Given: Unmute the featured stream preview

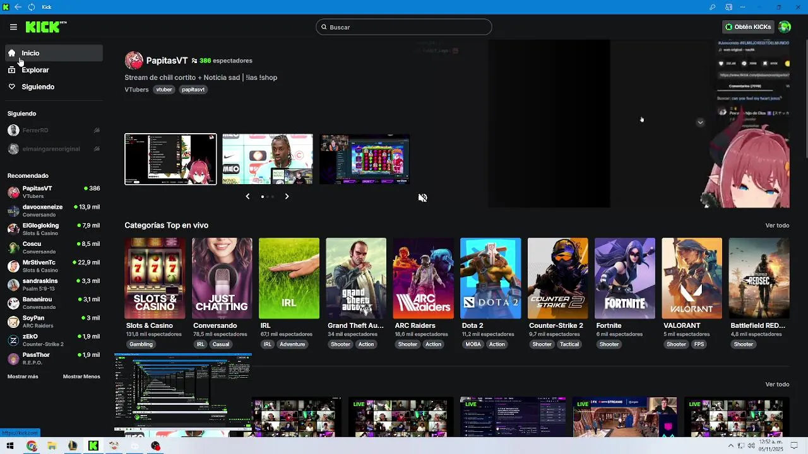Looking at the screenshot, I should [423, 198].
